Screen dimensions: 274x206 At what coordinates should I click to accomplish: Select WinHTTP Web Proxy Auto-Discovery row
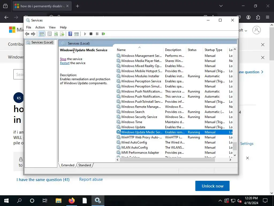174,137
